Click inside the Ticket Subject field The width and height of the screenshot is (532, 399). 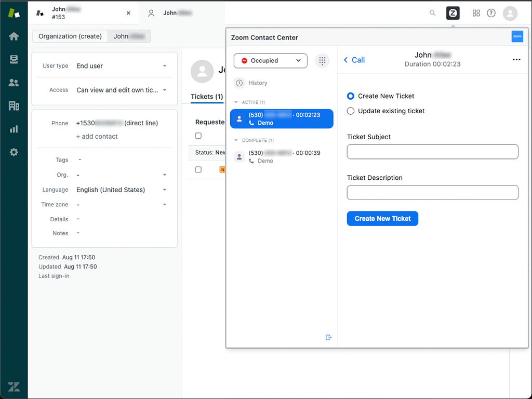coord(432,152)
